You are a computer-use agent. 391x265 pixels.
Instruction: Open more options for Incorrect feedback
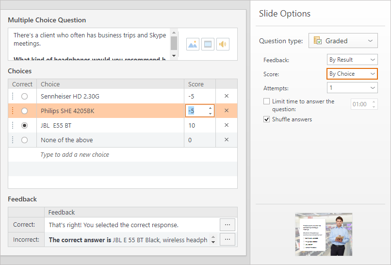[x=228, y=239]
